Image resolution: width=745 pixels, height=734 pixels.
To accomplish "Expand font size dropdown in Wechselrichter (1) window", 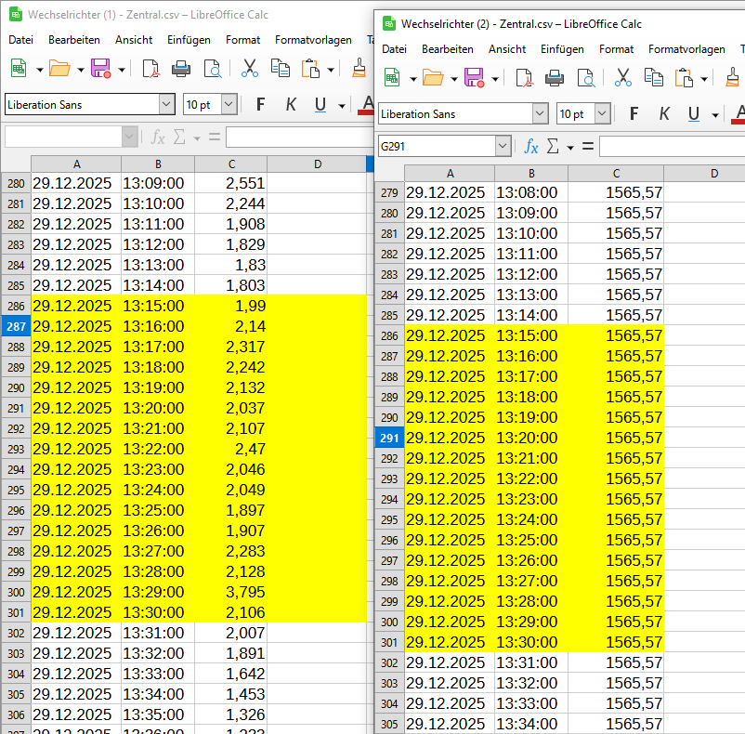I will [229, 105].
